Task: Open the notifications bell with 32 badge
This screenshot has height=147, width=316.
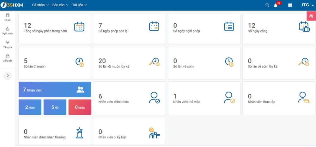Action: point(276,5)
